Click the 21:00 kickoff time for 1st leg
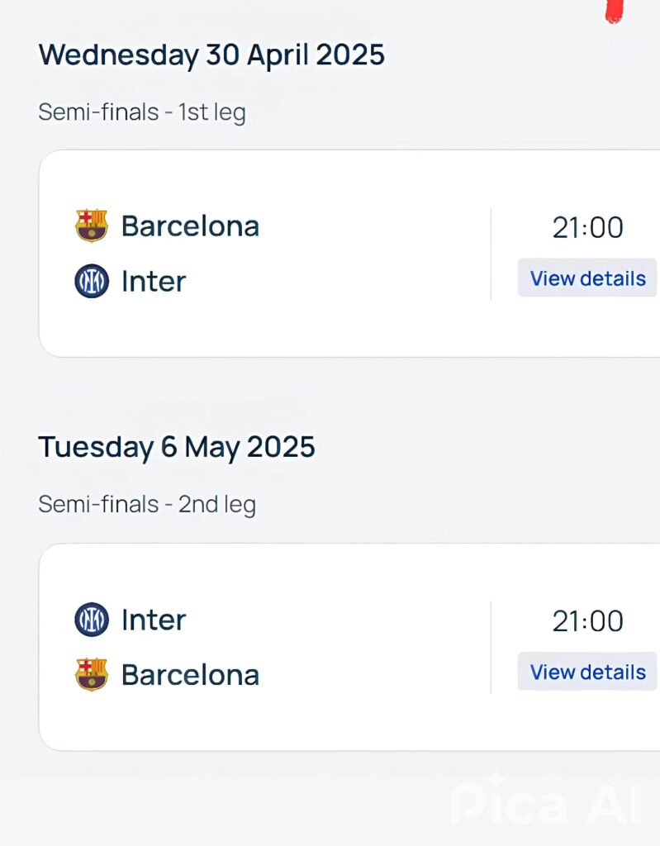660x846 pixels. tap(587, 227)
